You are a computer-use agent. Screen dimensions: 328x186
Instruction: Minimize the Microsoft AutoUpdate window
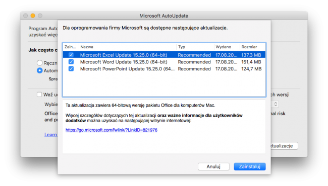33,16
